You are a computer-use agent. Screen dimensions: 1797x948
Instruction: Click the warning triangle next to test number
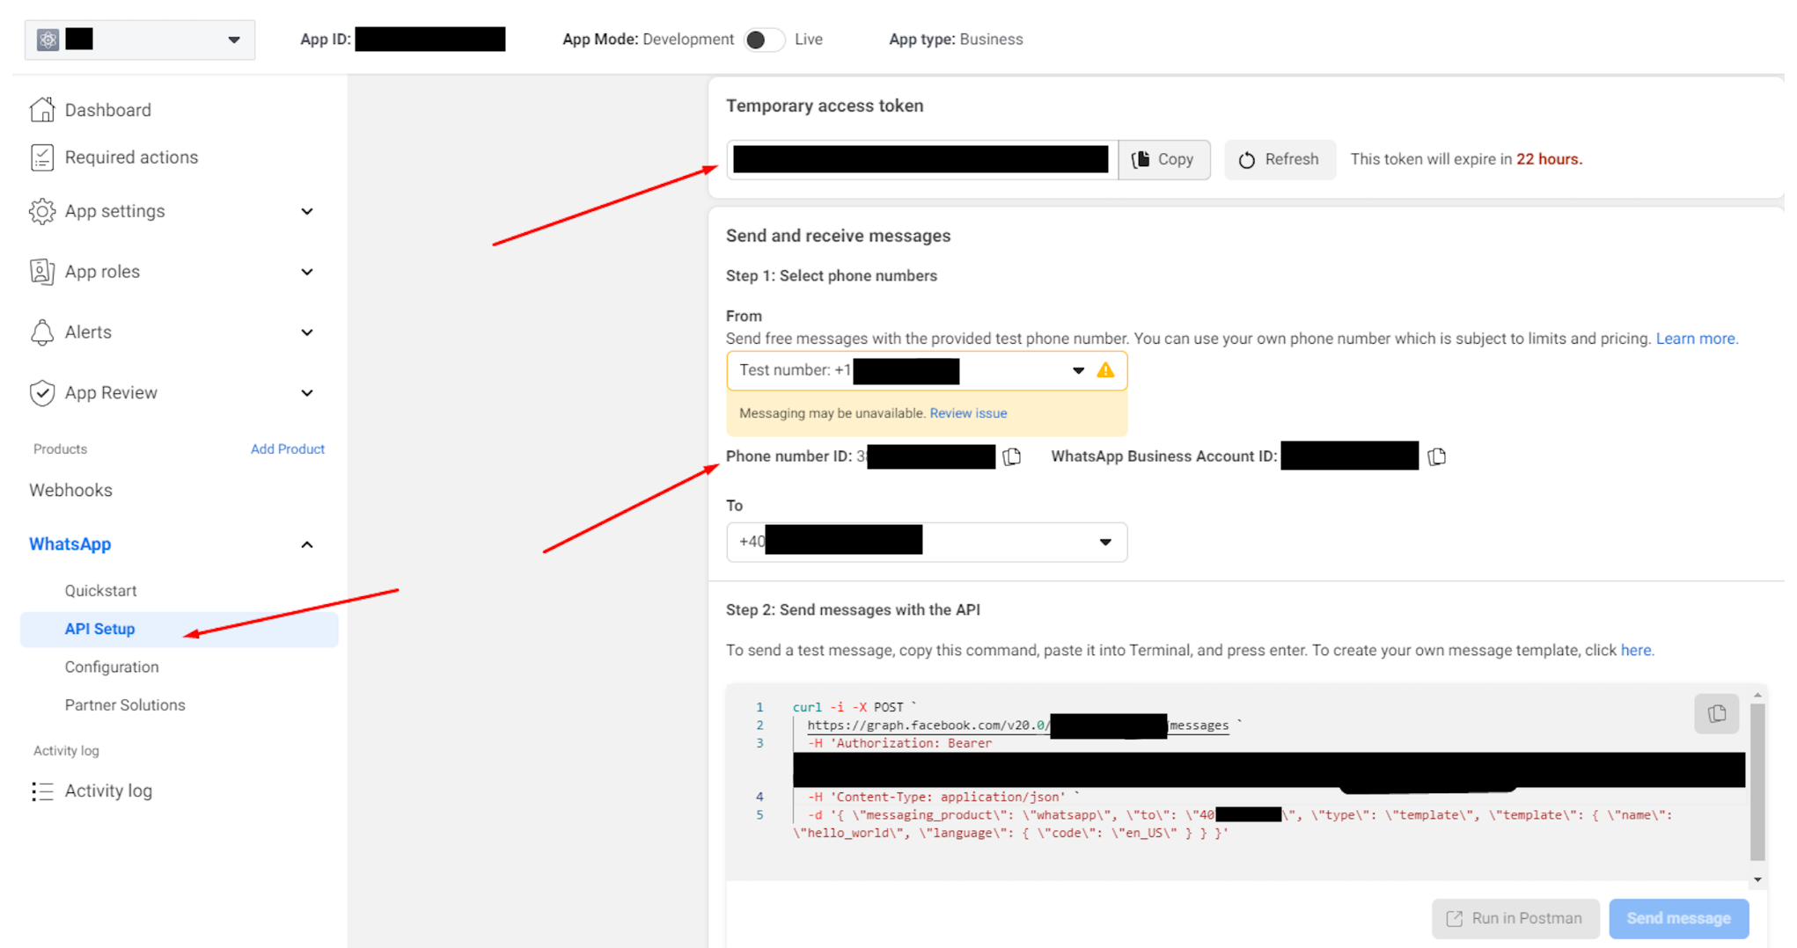[x=1105, y=370]
